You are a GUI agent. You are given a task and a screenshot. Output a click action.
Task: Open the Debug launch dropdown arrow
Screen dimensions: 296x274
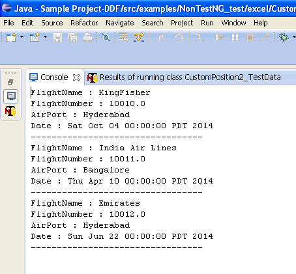294,37
